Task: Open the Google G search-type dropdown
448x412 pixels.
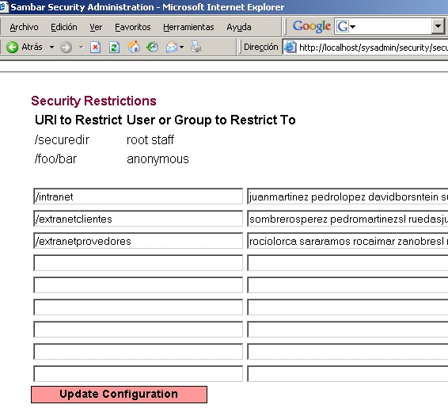Action: coord(346,27)
